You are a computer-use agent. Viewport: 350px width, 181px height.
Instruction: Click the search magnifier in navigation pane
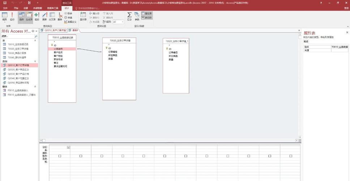pyautogui.click(x=36, y=36)
